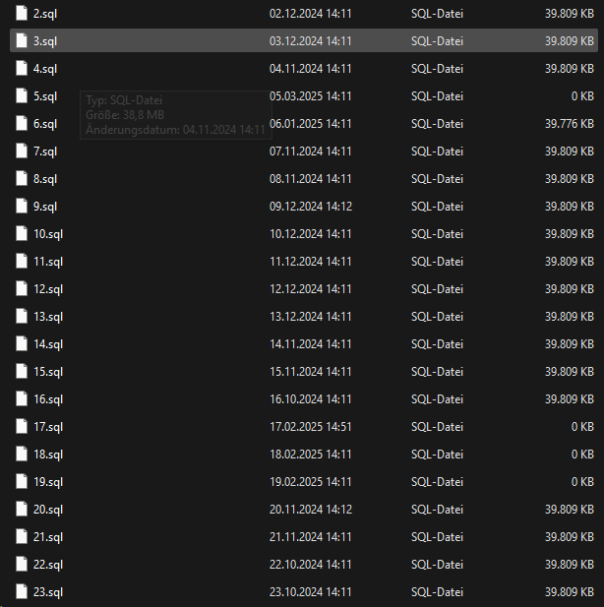Select the file name 23.sql
The width and height of the screenshot is (604, 607).
click(48, 592)
